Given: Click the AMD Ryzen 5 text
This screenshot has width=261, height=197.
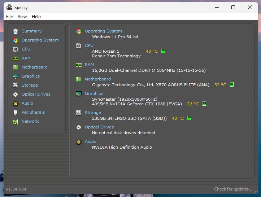Looking at the screenshot, I should tap(106, 51).
